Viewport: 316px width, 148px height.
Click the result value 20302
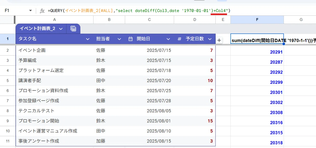(276, 102)
